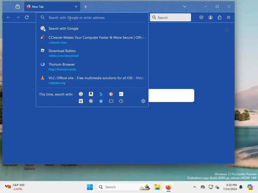Select the grey magnifier search engine icon
The height and width of the screenshot is (193, 258).
click(x=91, y=101)
